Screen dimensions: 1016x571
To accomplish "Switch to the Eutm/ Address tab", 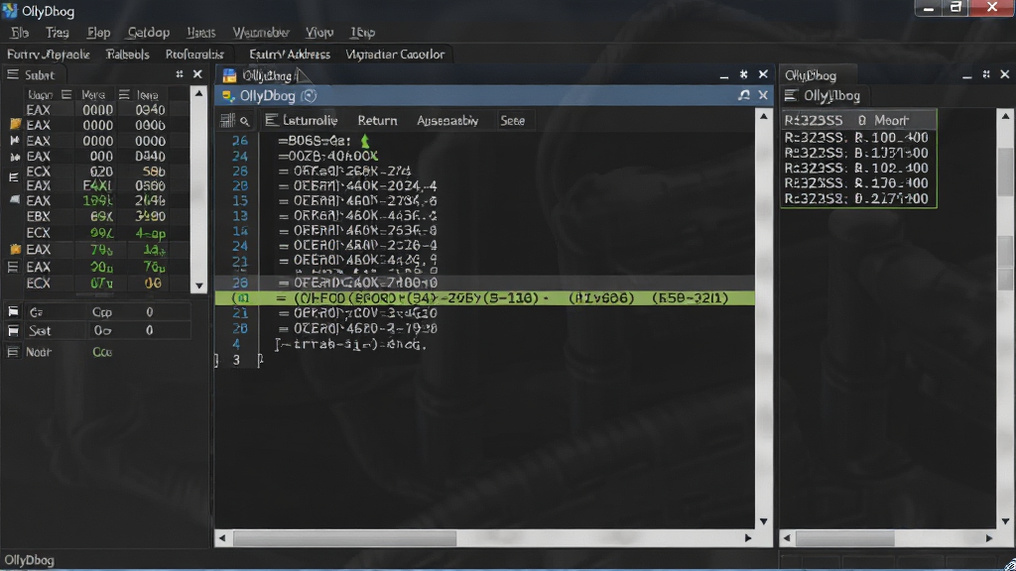I will point(290,55).
